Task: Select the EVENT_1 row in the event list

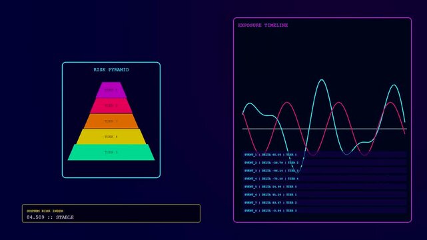Action: [324, 155]
